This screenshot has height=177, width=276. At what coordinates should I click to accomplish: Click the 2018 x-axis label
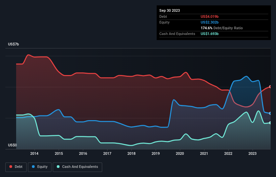tap(131, 153)
